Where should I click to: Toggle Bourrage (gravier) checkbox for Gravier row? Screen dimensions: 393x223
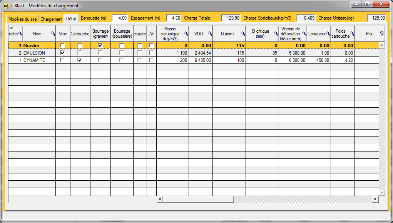[x=100, y=46]
